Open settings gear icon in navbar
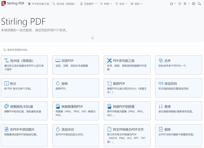 point(194,4)
